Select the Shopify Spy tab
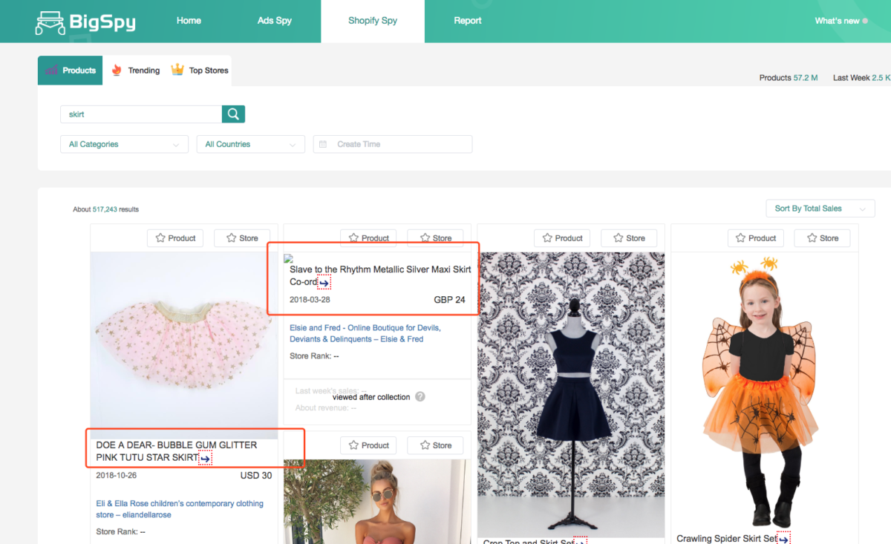 [373, 21]
